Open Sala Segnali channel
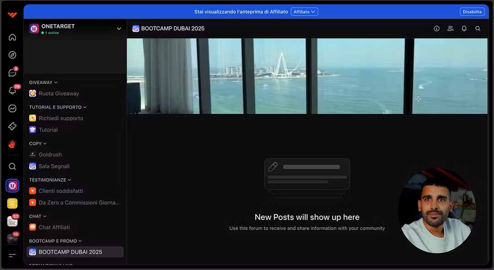 (75, 166)
